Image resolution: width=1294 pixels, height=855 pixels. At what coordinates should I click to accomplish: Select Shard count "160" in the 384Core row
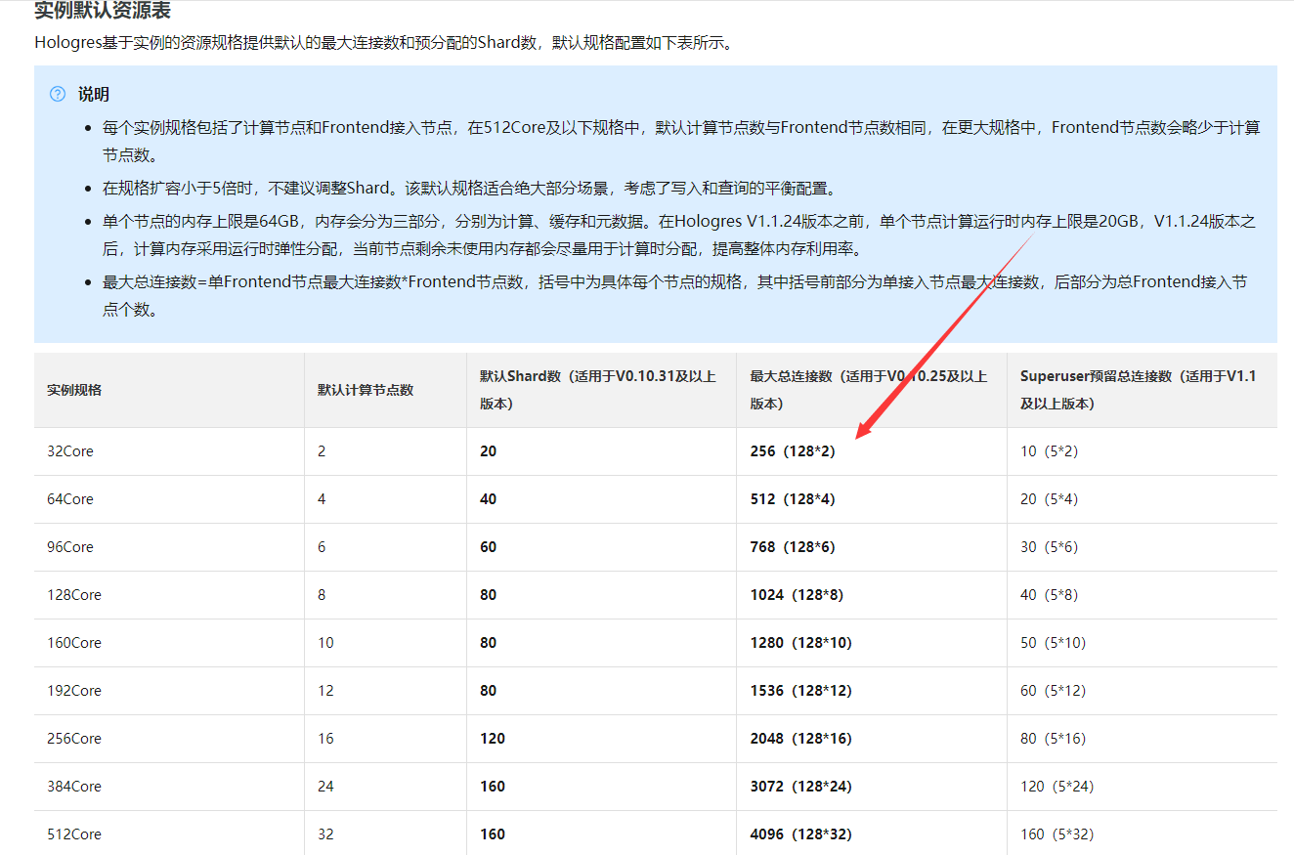coord(493,787)
